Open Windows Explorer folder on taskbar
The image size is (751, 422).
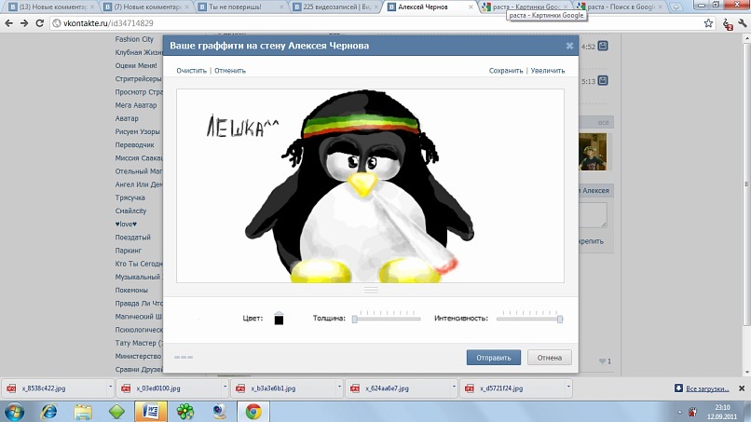click(x=83, y=412)
